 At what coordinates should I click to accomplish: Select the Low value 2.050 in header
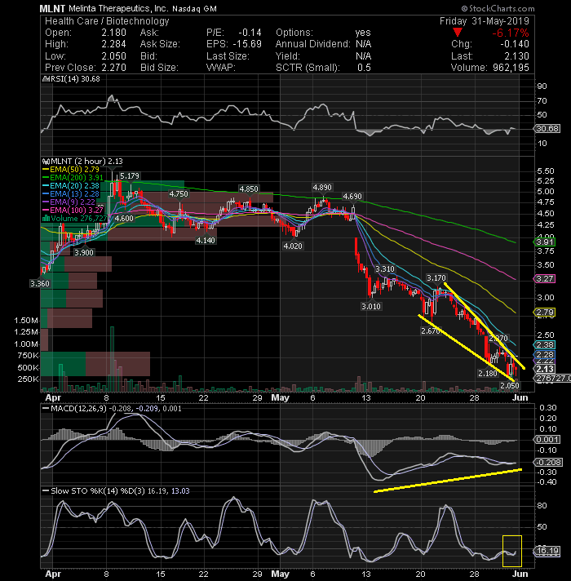[x=113, y=56]
